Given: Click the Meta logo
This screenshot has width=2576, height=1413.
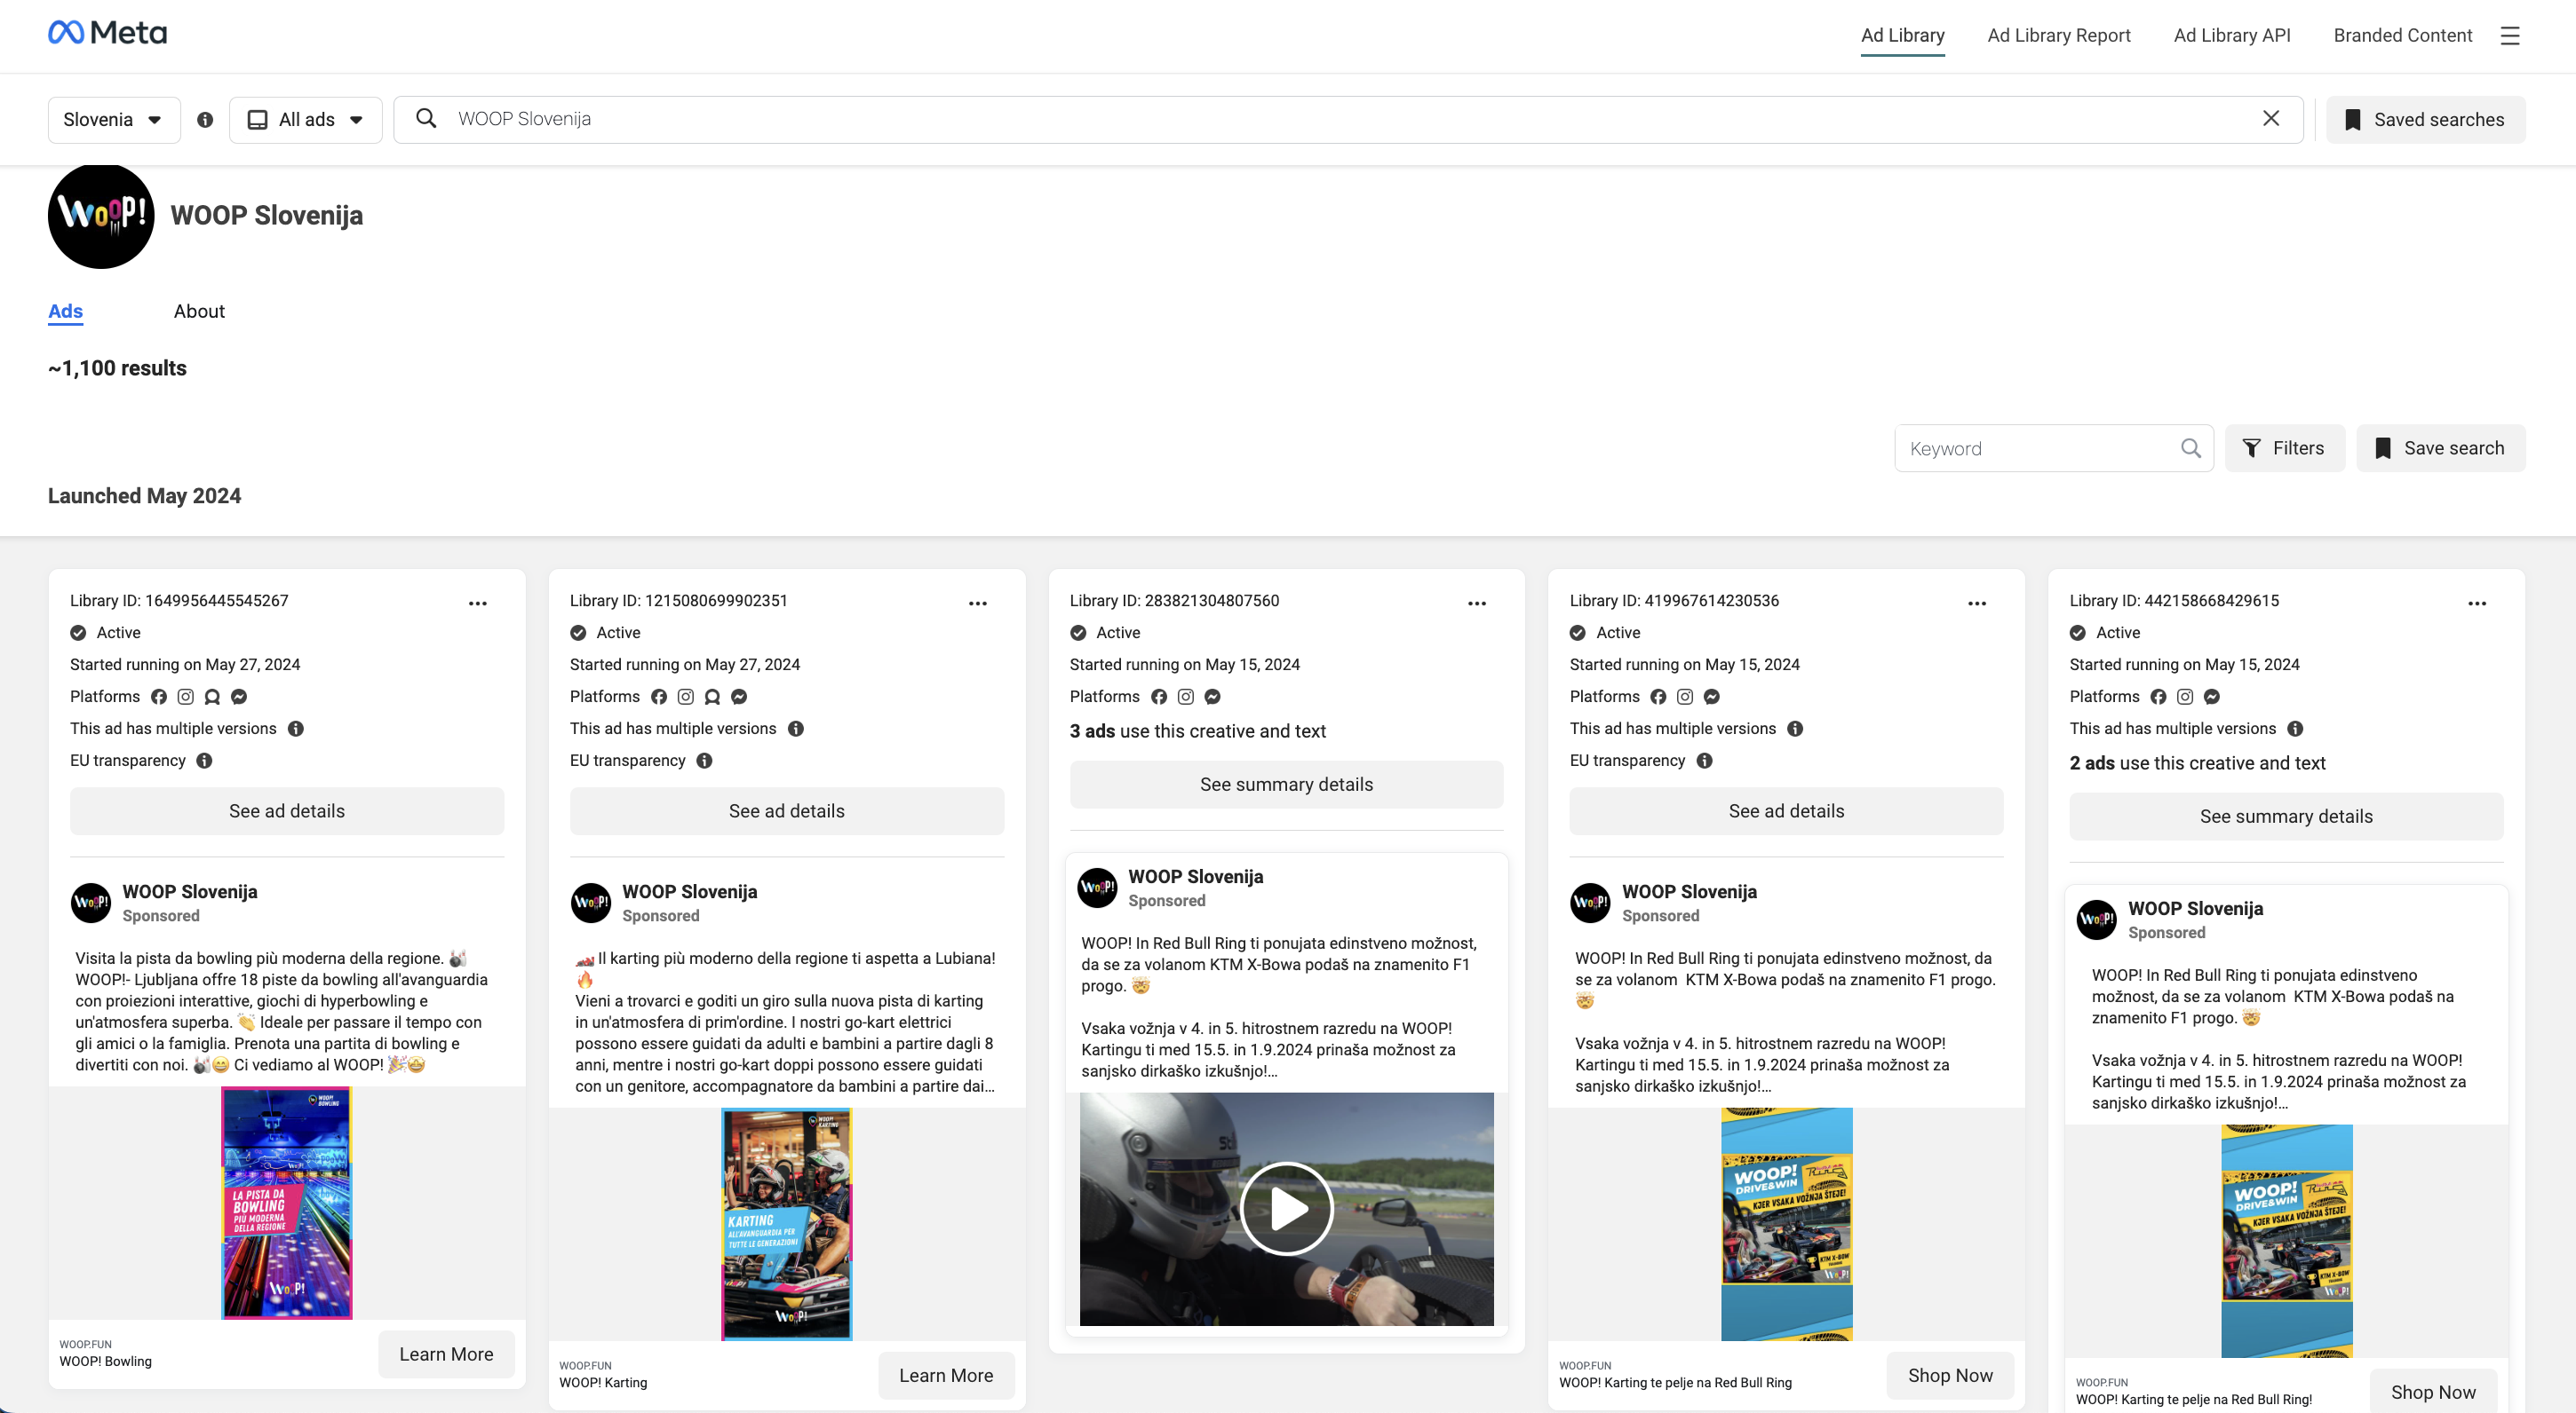Looking at the screenshot, I should click(107, 33).
